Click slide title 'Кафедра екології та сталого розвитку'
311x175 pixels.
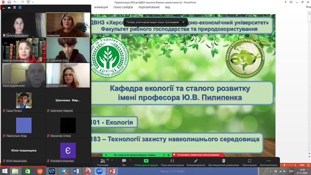pos(180,88)
